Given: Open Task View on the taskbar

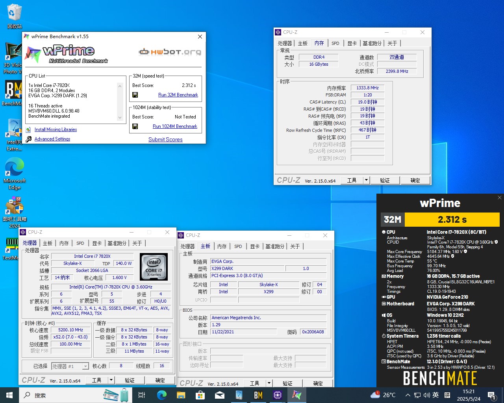Looking at the screenshot, I should click(142, 395).
